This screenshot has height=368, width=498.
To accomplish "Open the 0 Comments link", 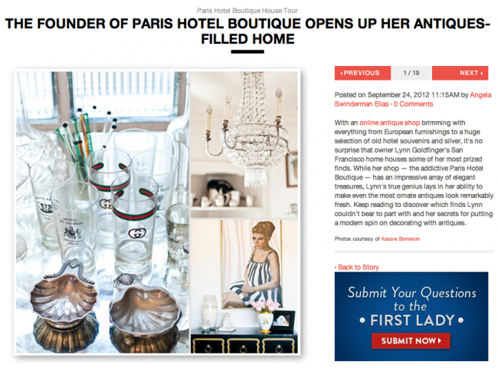I will 413,104.
